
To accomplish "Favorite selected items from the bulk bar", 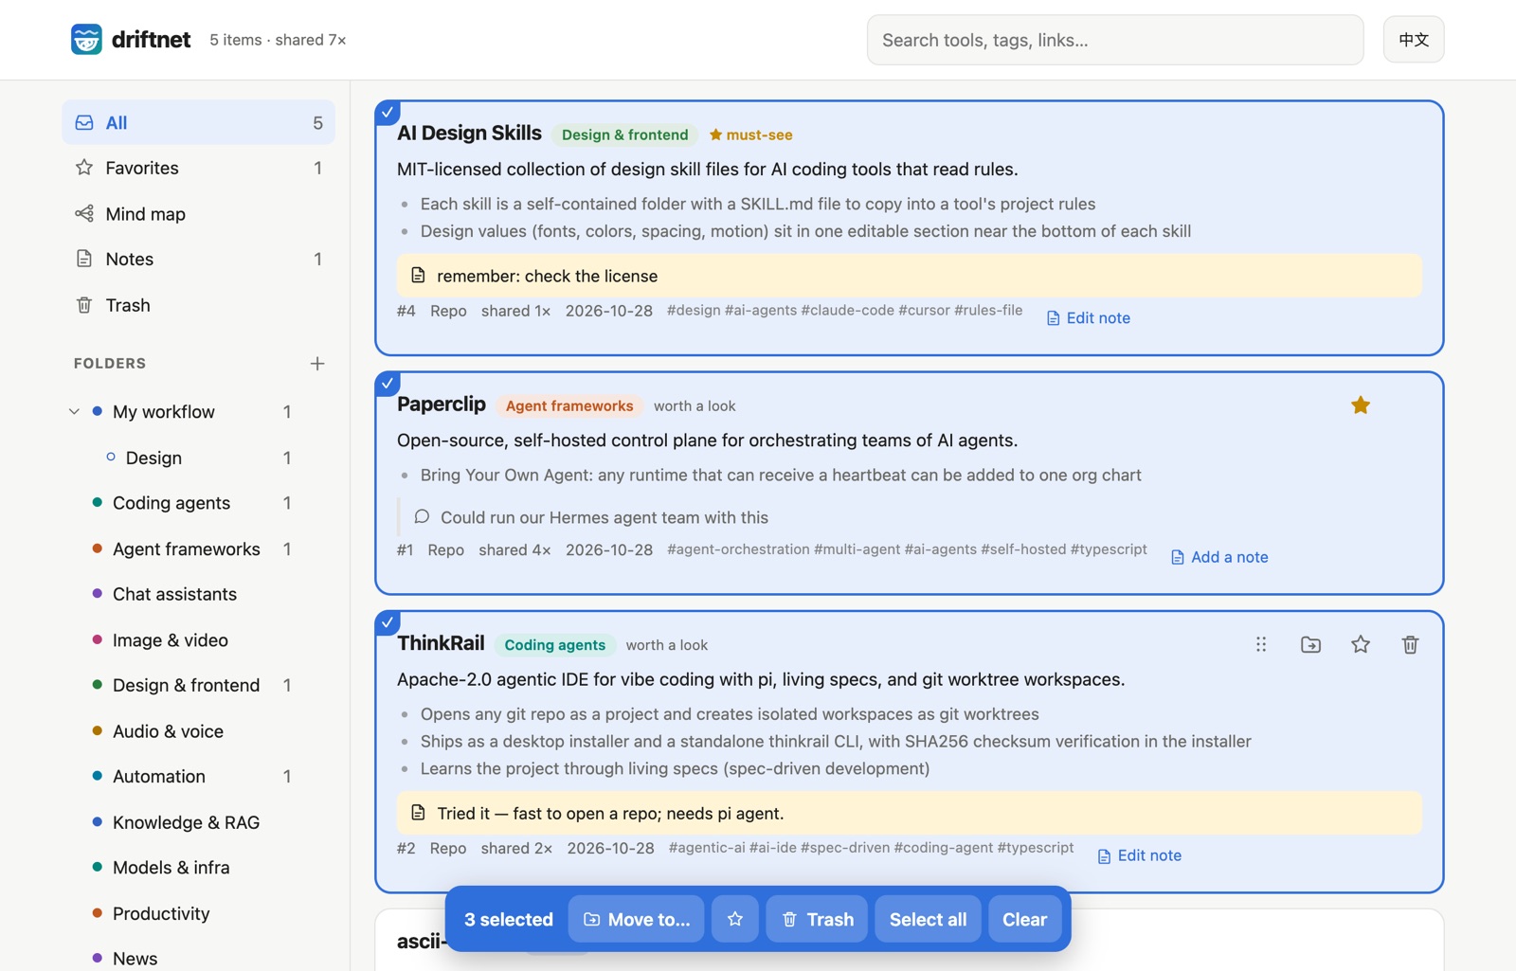I will pyautogui.click(x=735, y=919).
